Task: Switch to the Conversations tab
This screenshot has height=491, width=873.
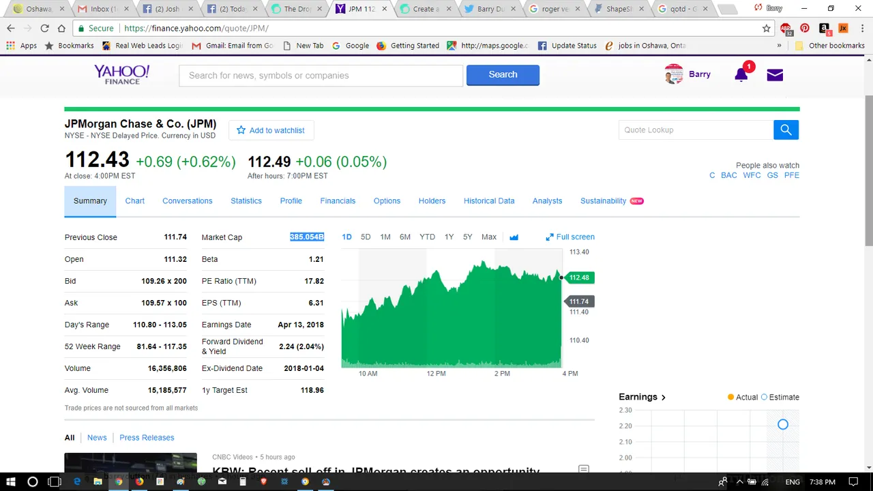Action: tap(187, 201)
